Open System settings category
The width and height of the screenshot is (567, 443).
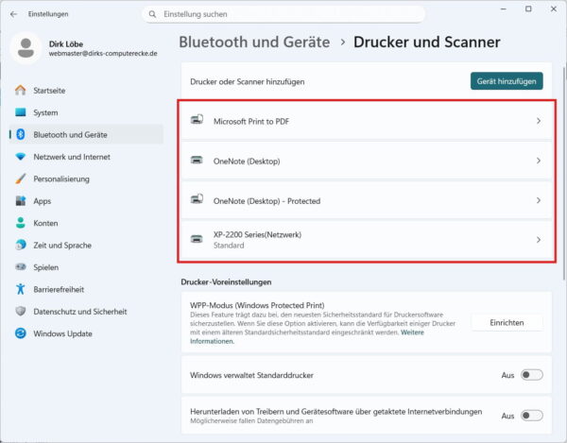86,112
